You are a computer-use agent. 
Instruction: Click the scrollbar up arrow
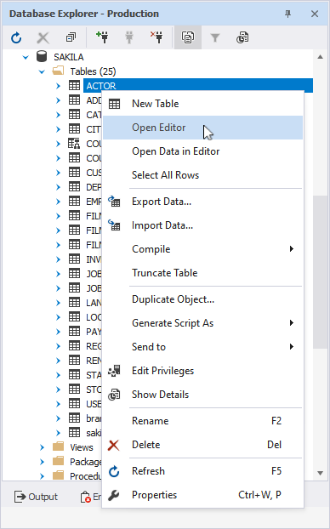point(320,57)
